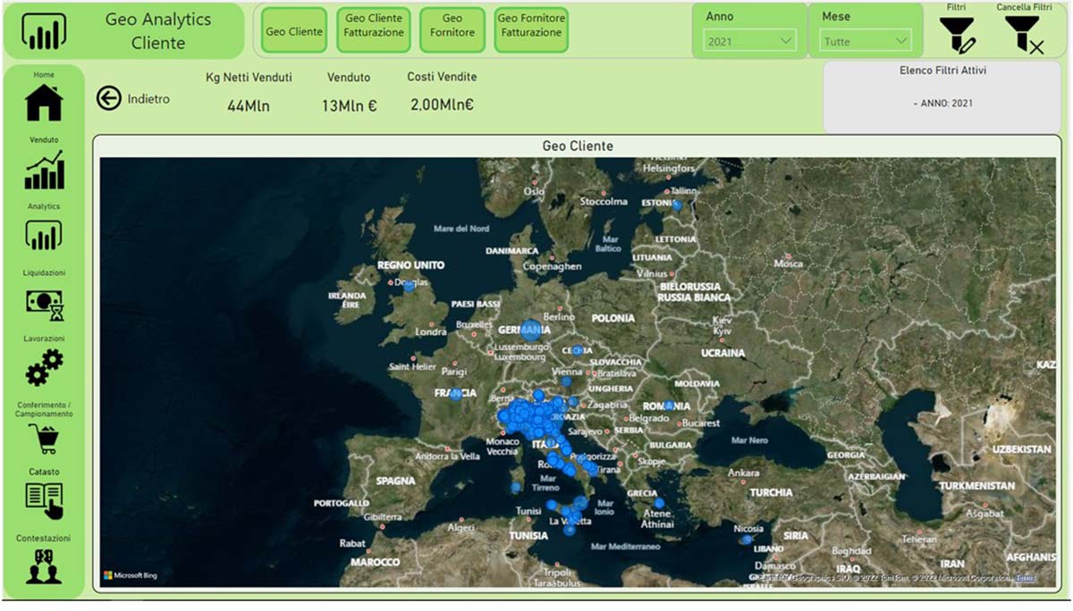Open the Lavorazioni gears icon

(44, 368)
